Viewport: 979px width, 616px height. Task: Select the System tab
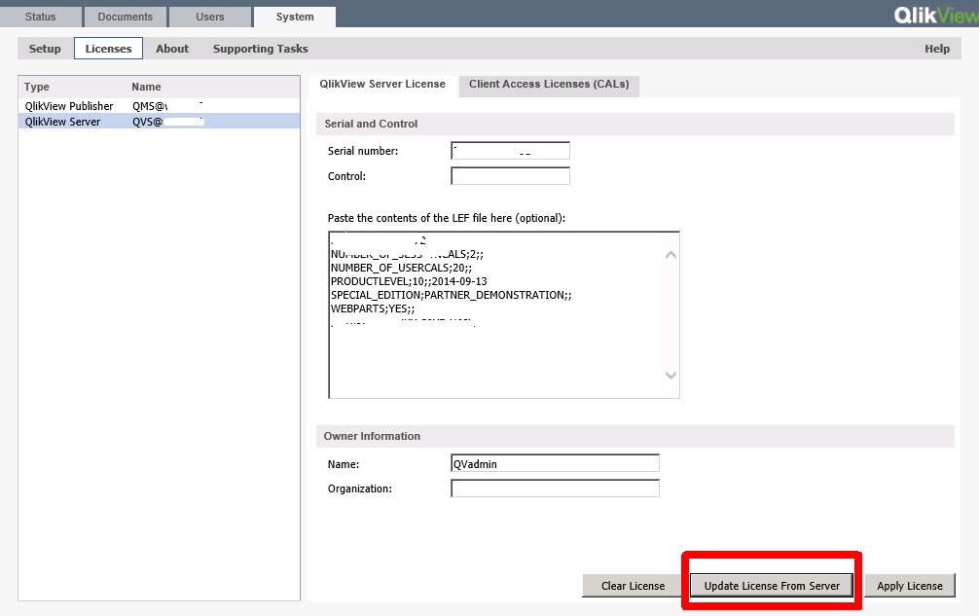(295, 17)
